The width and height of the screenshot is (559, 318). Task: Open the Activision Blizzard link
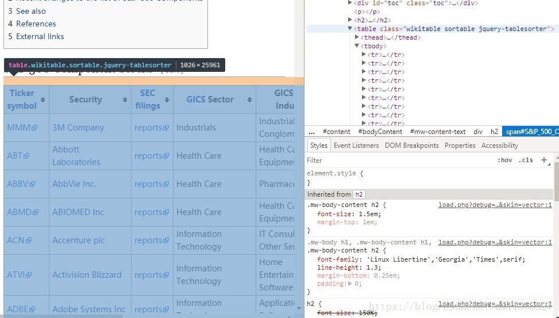[x=87, y=275]
